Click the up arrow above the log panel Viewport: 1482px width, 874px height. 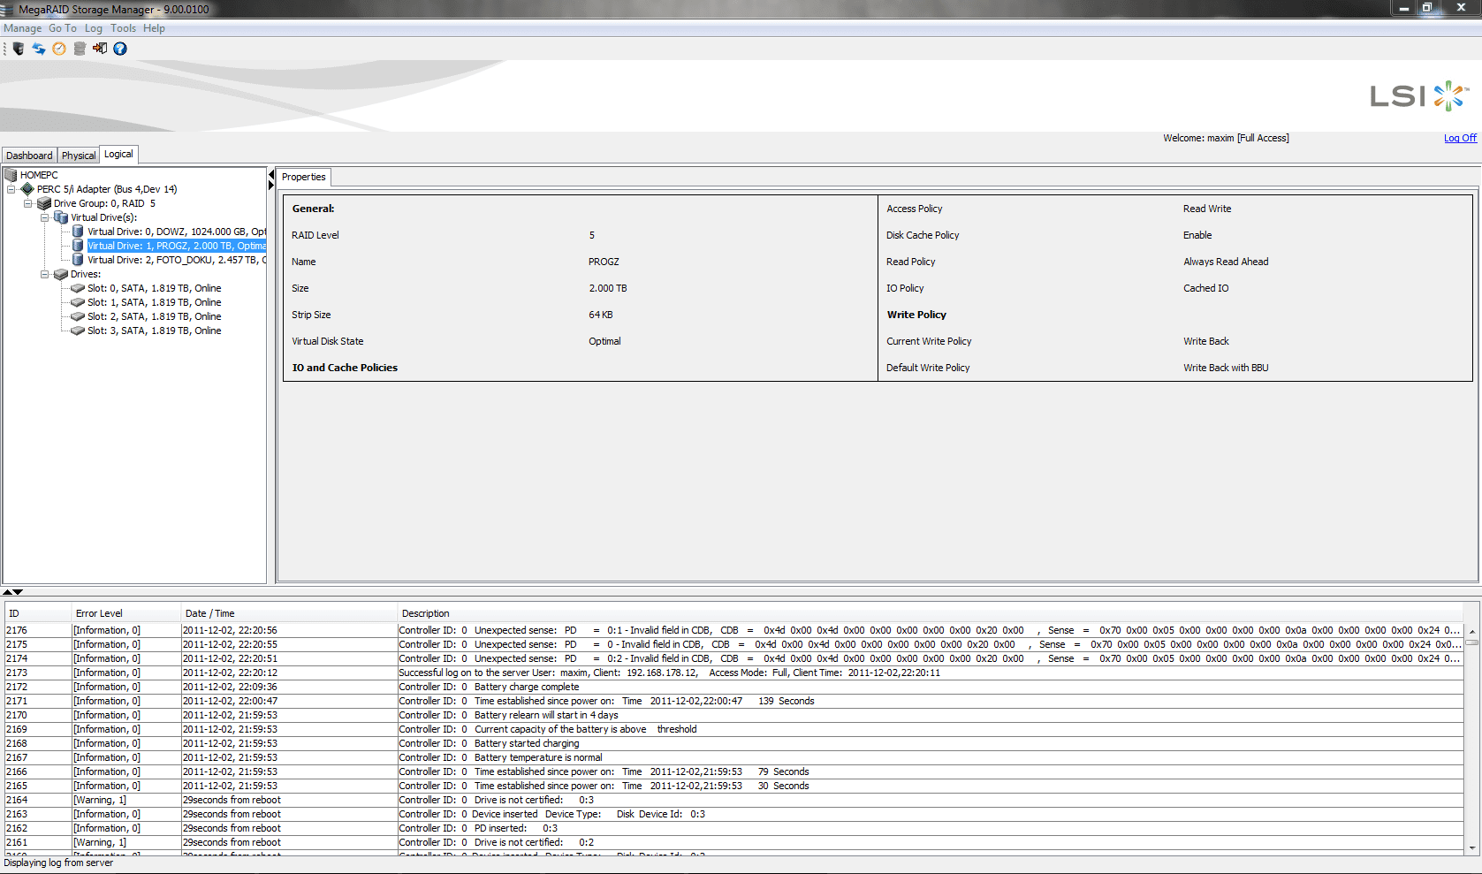pos(7,592)
